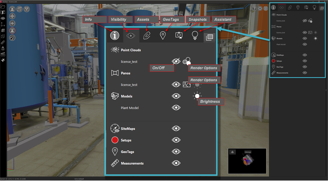
Task: Hide Plant Model using eye in right sidebar
Action: coord(305,44)
